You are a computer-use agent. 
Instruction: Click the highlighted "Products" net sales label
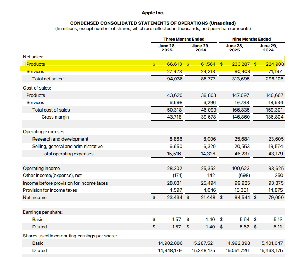(x=36, y=64)
